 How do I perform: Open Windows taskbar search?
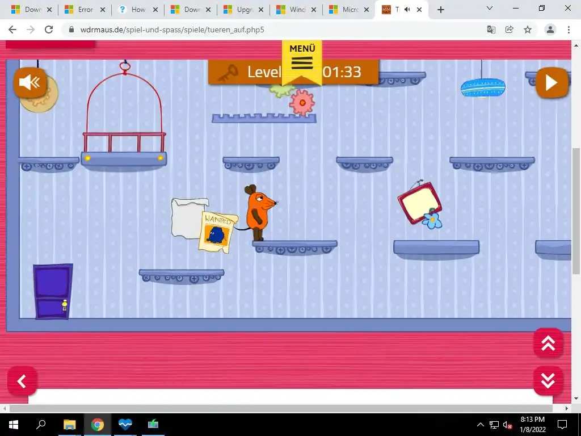41,425
